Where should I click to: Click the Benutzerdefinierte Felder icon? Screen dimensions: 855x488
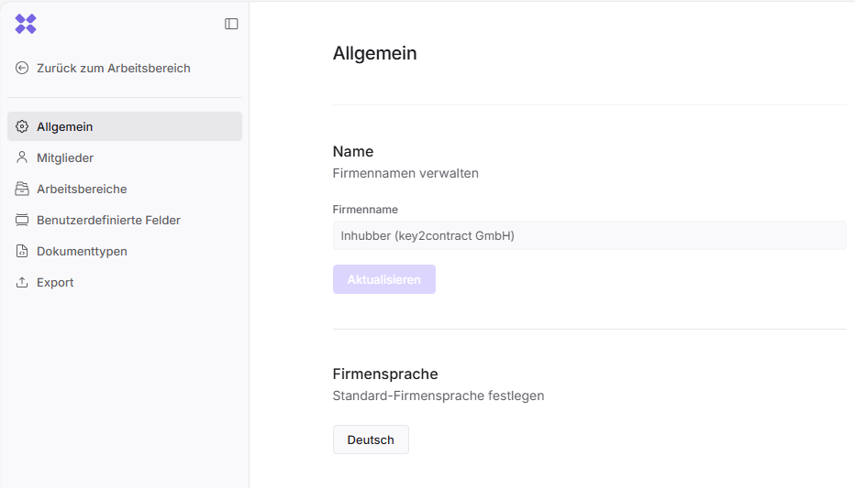point(22,220)
